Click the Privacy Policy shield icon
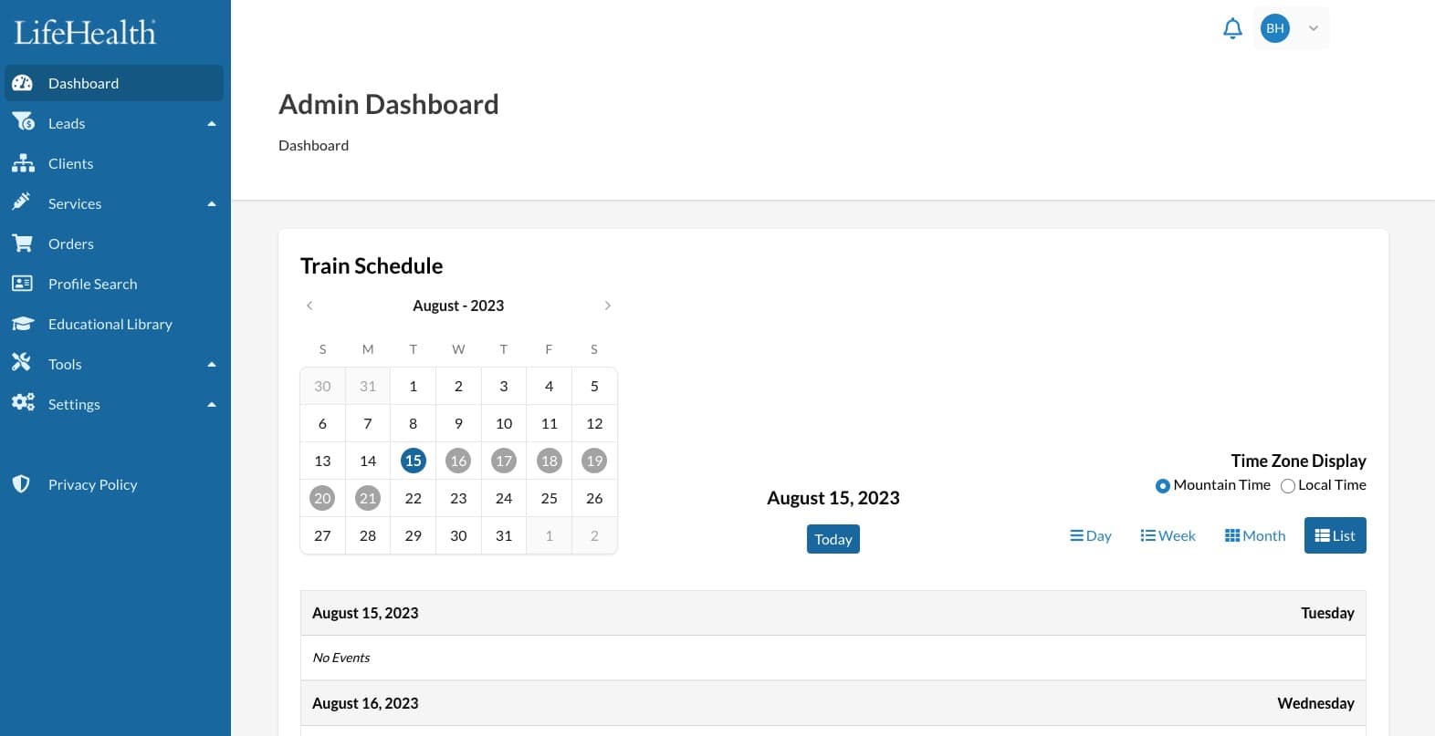 click(22, 484)
